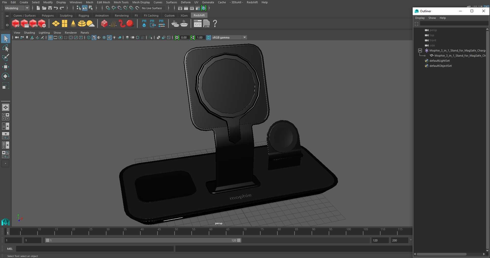Activate the Rotate tool
This screenshot has width=490, height=258.
pyautogui.click(x=5, y=76)
